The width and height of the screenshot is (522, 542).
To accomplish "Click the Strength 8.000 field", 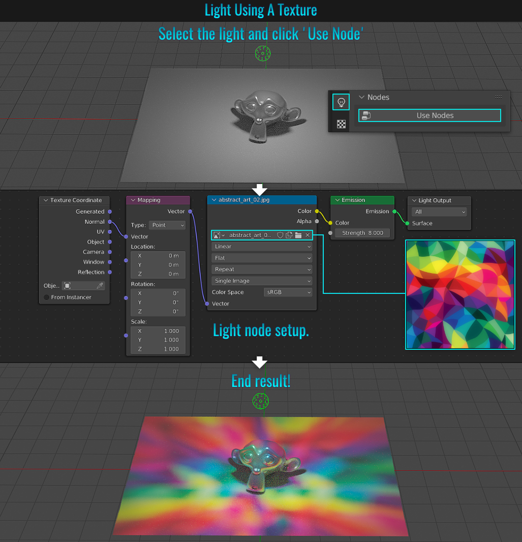I will 362,233.
